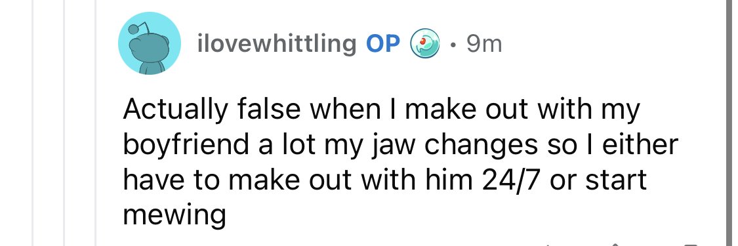Click the comment line starting 'have to make'
Viewport: 738px width, 246px height.
pyautogui.click(x=385, y=180)
